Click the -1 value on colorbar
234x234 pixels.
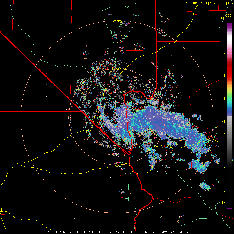(223, 122)
